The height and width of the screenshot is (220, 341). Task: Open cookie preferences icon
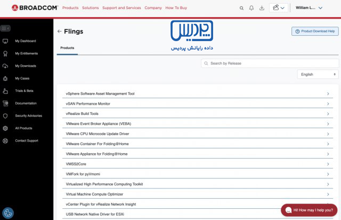point(8,213)
